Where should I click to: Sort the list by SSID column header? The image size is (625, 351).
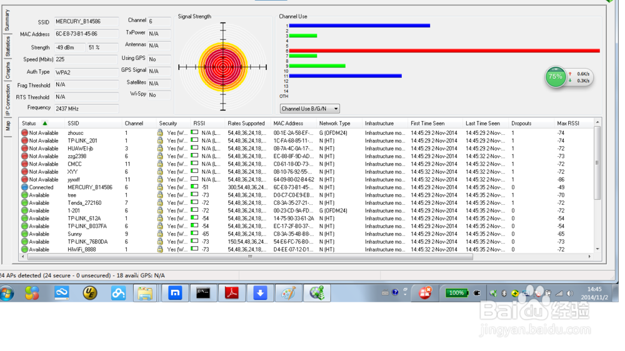[x=93, y=124]
